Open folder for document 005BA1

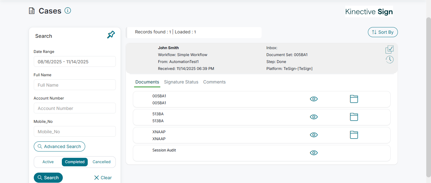(354, 99)
